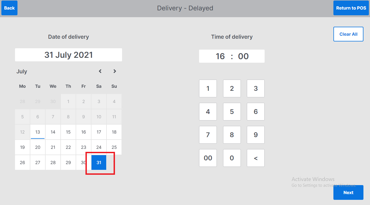This screenshot has width=370, height=205.
Task: Click Return to POS button
Action: (x=351, y=8)
